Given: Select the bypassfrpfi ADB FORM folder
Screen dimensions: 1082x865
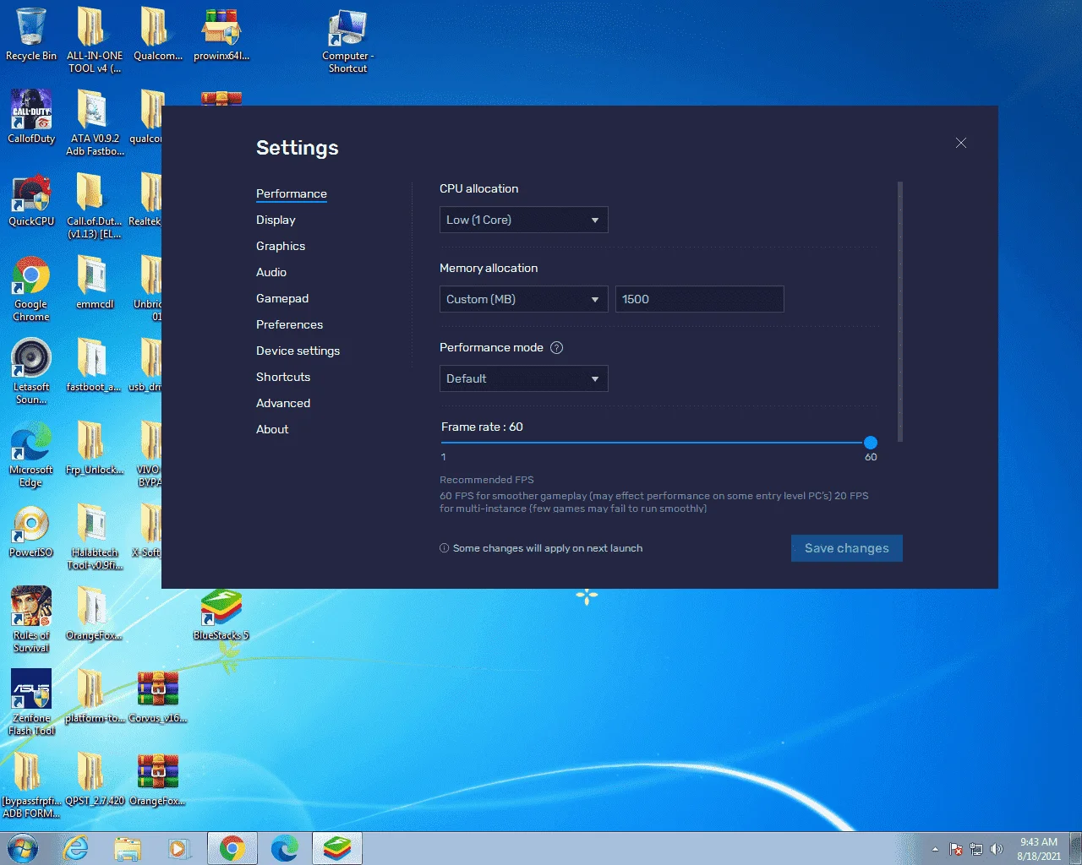Looking at the screenshot, I should tap(31, 785).
